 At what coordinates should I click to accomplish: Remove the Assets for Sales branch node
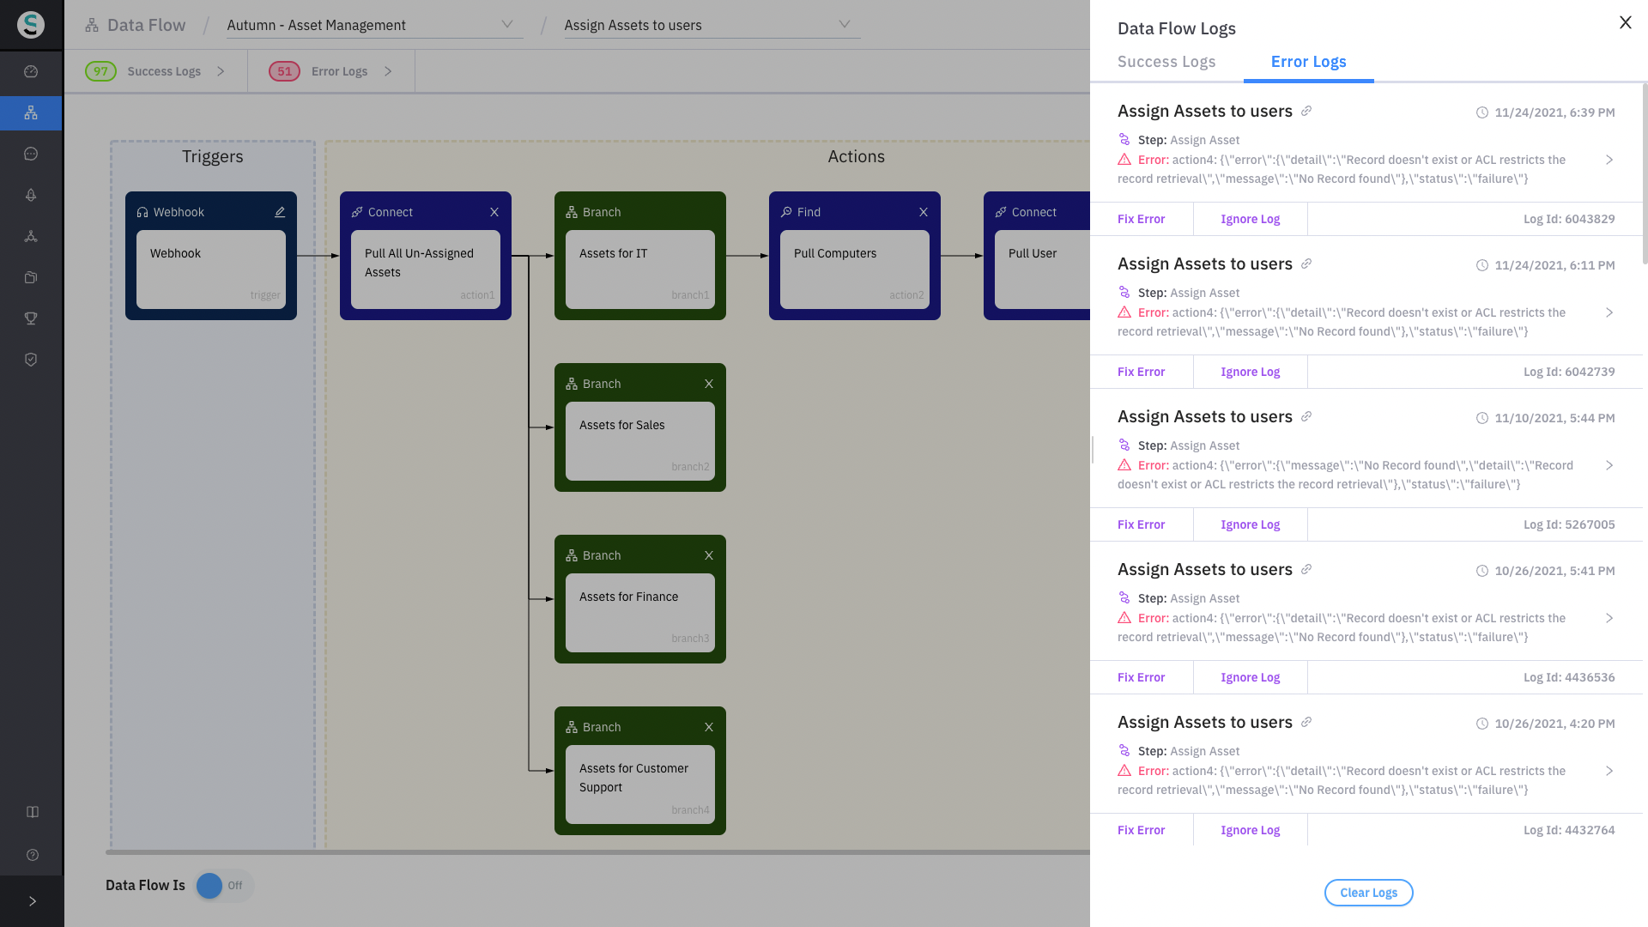click(x=709, y=384)
